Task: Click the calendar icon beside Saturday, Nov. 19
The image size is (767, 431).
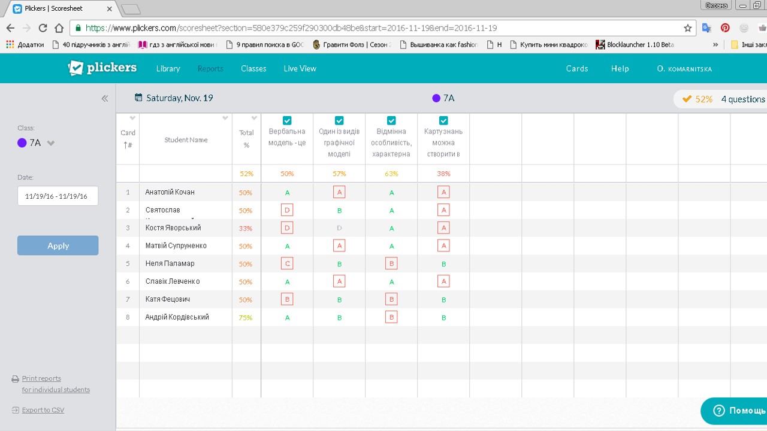Action: [138, 98]
